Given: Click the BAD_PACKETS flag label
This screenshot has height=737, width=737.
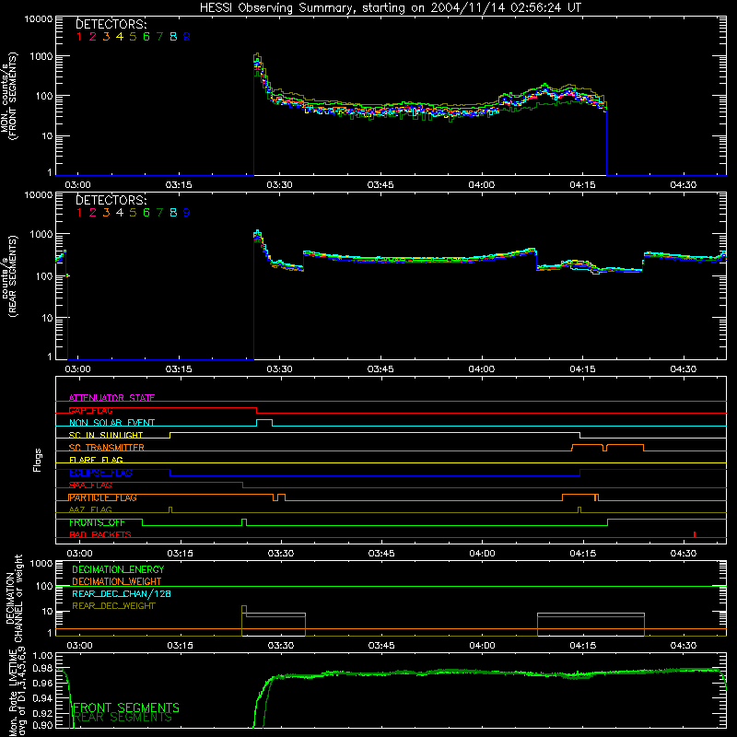Looking at the screenshot, I should [x=100, y=535].
